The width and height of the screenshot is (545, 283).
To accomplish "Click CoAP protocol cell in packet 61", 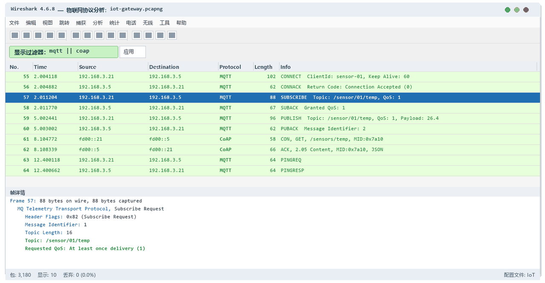I will pos(226,139).
